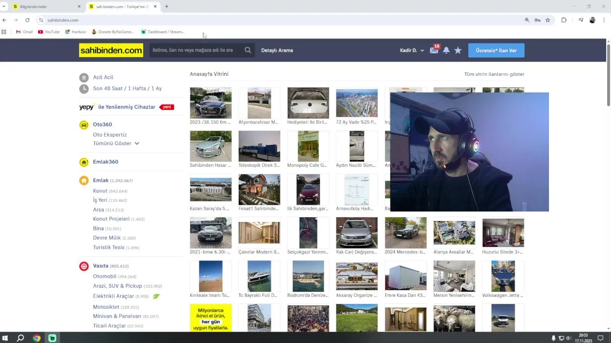611x343 pixels.
Task: Click the Oto360 car icon
Action: tap(84, 125)
